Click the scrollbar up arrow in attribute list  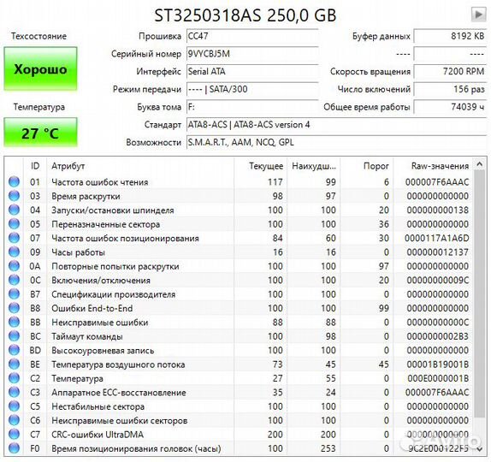coord(479,163)
